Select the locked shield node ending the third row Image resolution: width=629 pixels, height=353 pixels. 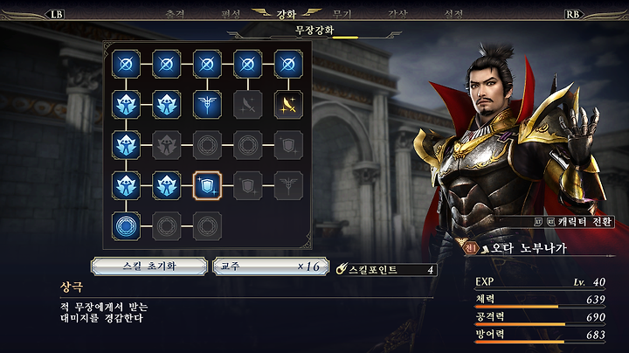[x=288, y=145]
